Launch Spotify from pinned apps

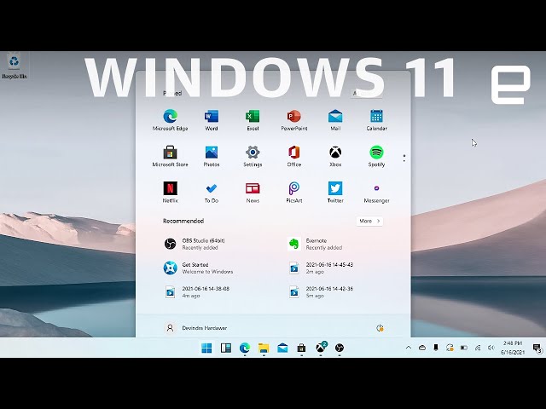(x=376, y=156)
